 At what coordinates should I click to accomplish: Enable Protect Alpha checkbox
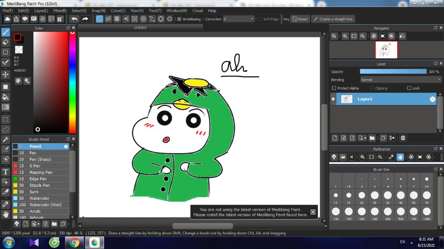334,88
